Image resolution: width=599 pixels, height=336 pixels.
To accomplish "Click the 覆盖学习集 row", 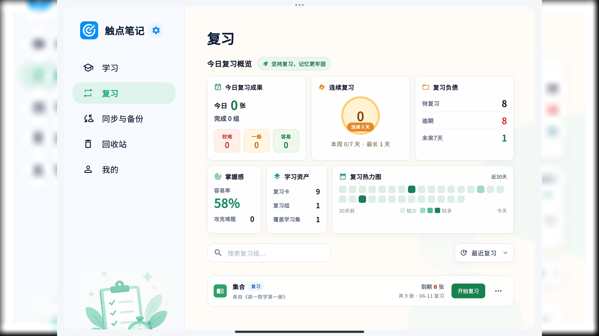I will click(x=297, y=220).
